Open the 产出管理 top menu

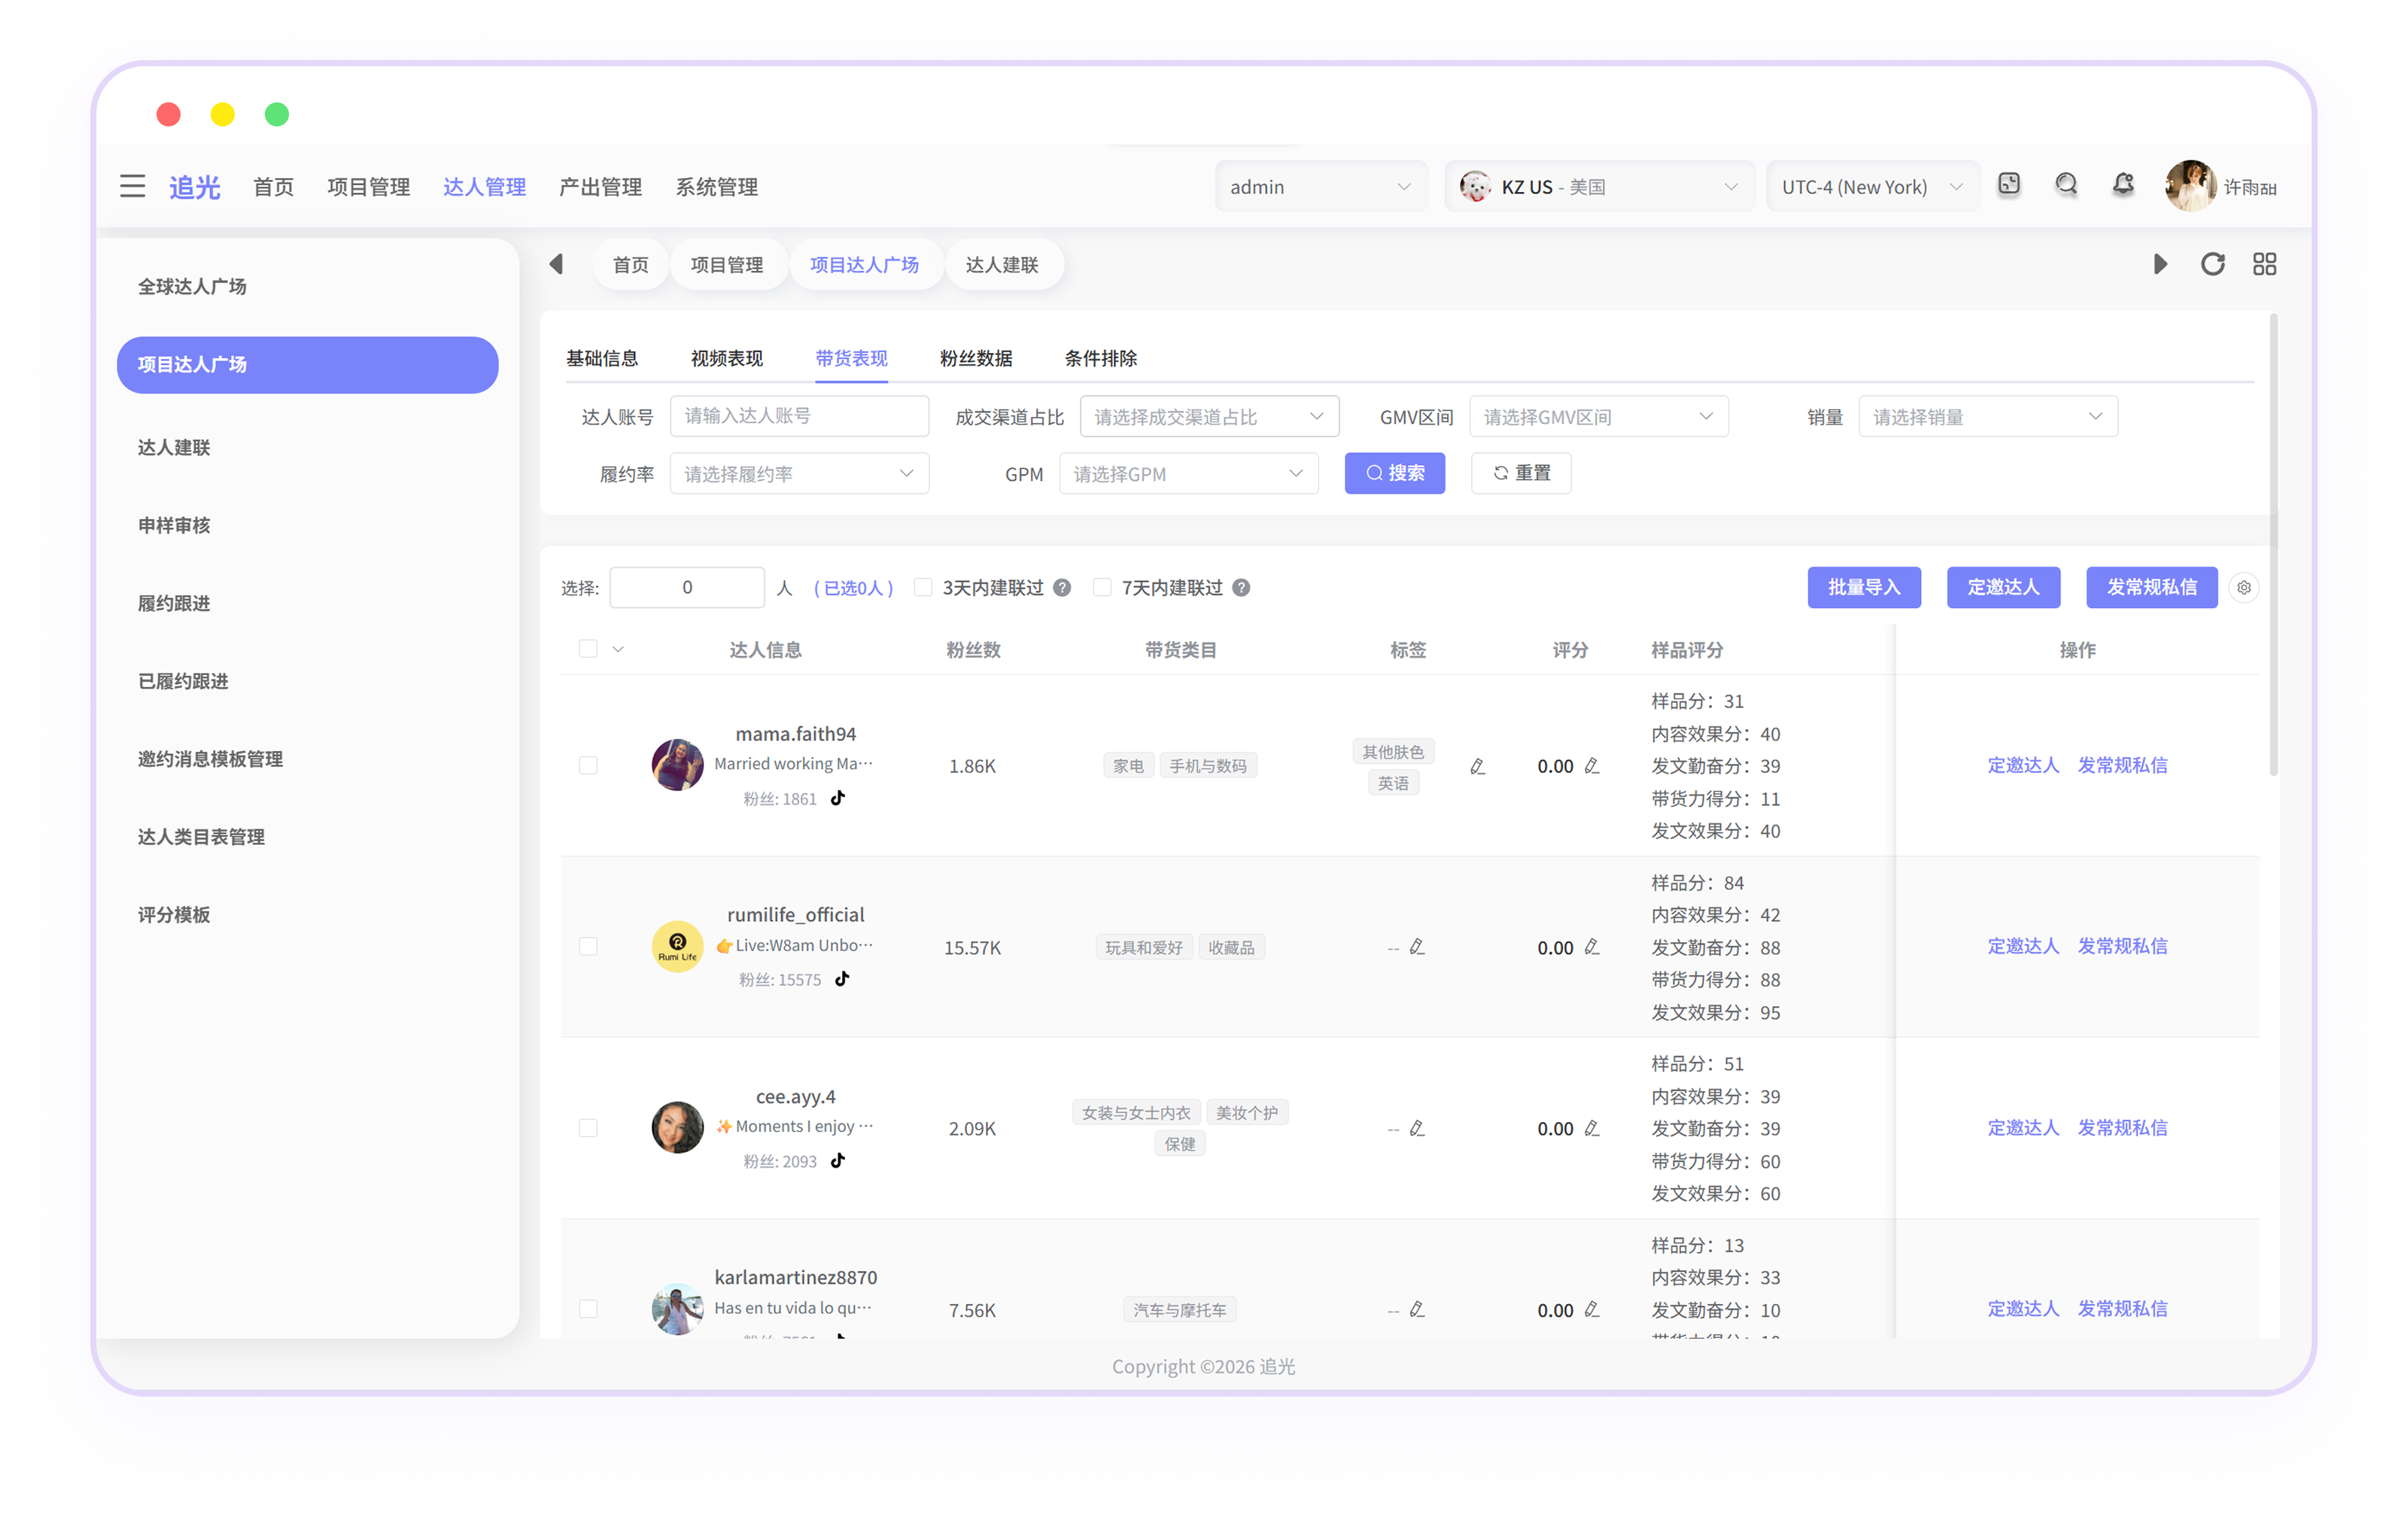(x=601, y=187)
